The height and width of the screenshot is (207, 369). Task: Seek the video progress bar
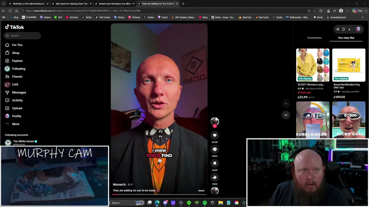click(x=159, y=194)
